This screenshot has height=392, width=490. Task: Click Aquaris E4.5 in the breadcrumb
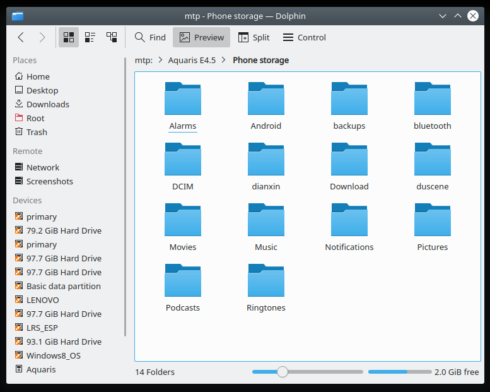192,61
